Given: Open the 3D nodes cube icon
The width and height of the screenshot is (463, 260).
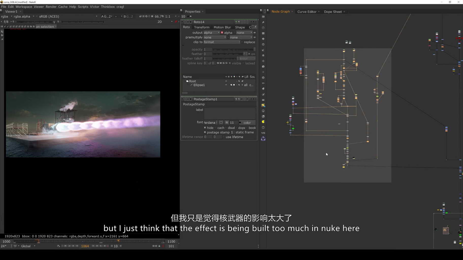Looking at the screenshot, I should pos(263,67).
